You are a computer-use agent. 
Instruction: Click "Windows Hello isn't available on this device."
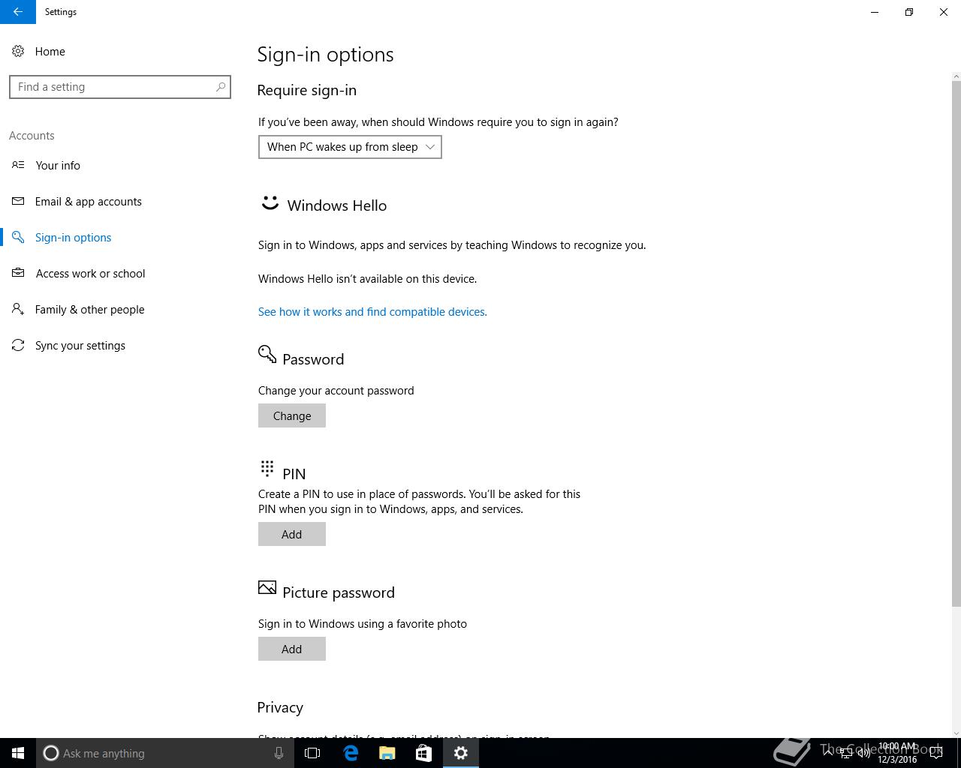(x=367, y=278)
